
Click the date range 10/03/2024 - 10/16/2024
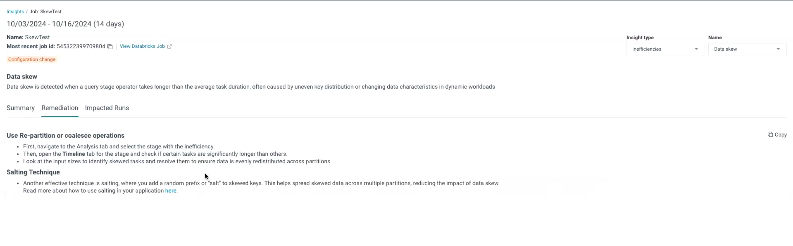click(x=65, y=24)
